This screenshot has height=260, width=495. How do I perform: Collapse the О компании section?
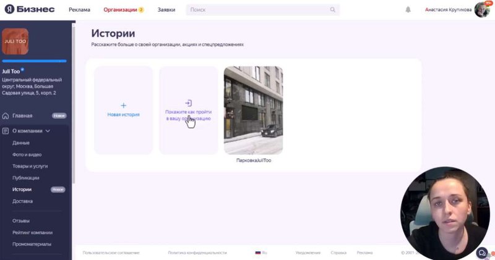[x=48, y=131]
